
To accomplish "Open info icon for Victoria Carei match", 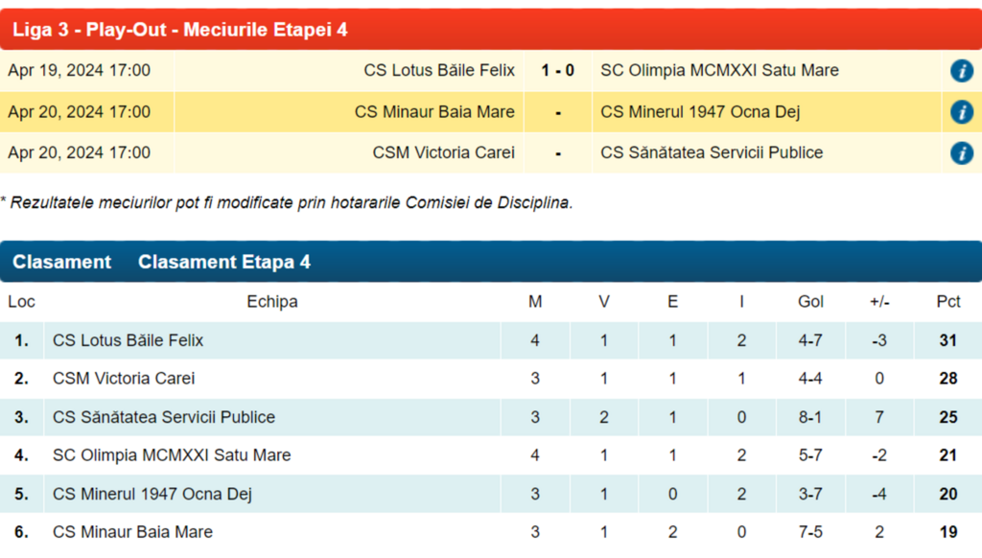I will 961,153.
